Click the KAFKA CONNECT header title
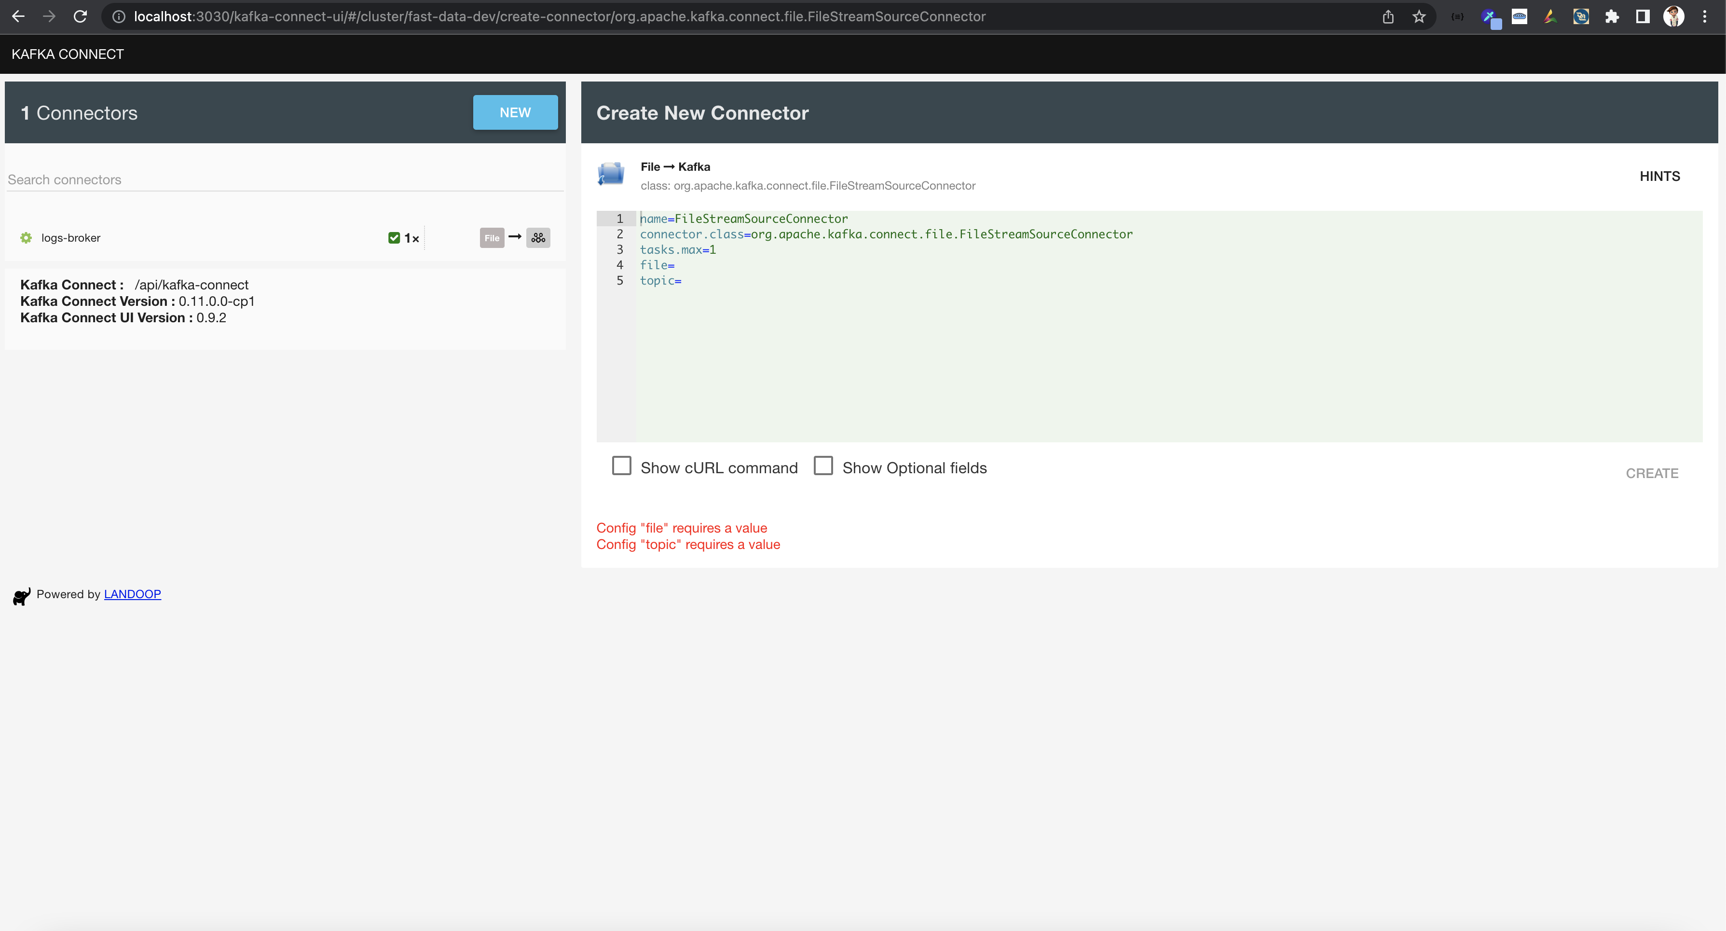This screenshot has width=1726, height=931. click(68, 54)
